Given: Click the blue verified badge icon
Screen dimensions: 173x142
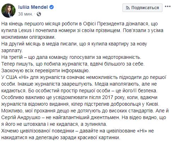Looking at the screenshot, I should coord(52,7).
